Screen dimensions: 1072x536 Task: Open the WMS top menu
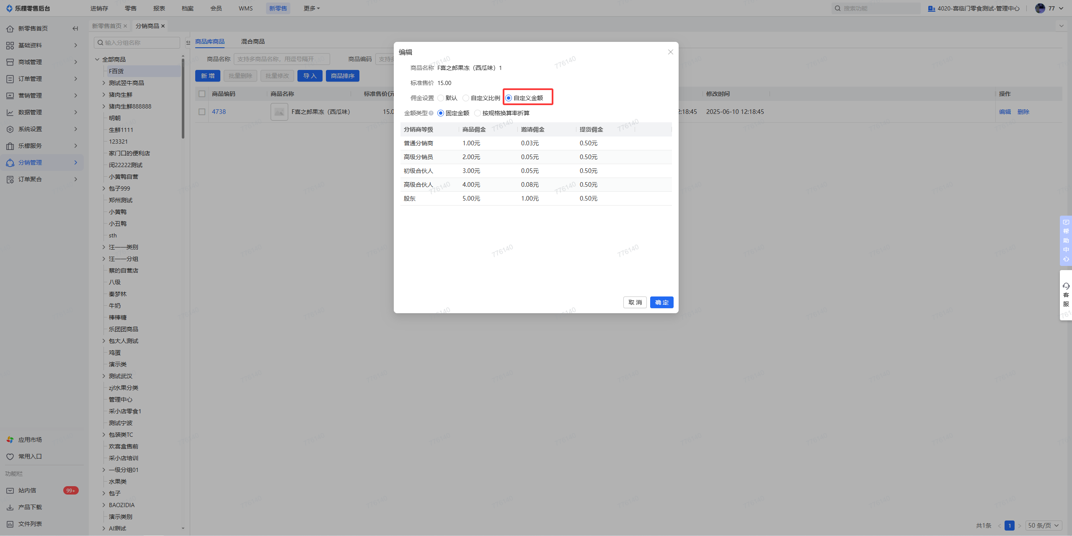[x=246, y=8]
